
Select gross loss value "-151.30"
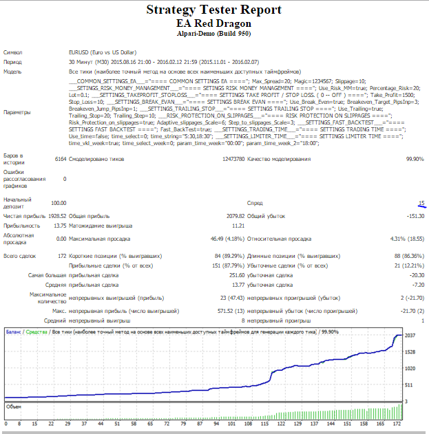pyautogui.click(x=415, y=216)
